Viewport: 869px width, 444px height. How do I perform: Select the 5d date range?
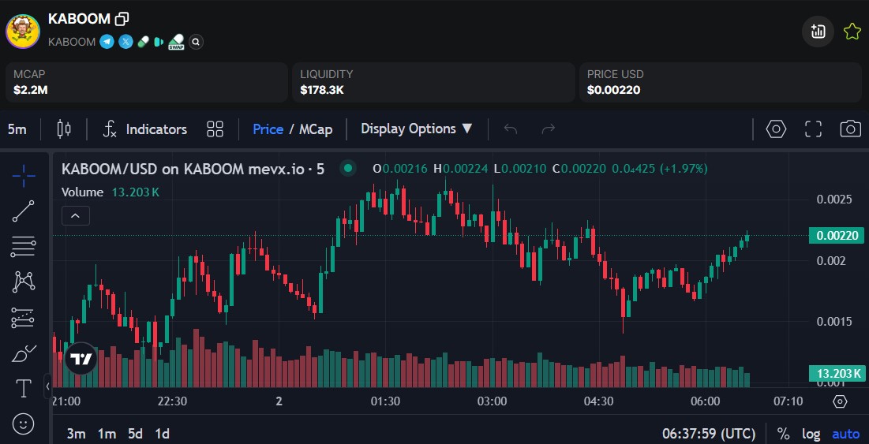136,434
